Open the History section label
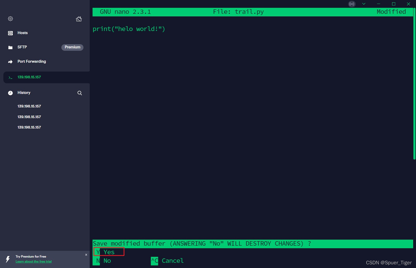416x268 pixels. pos(24,93)
